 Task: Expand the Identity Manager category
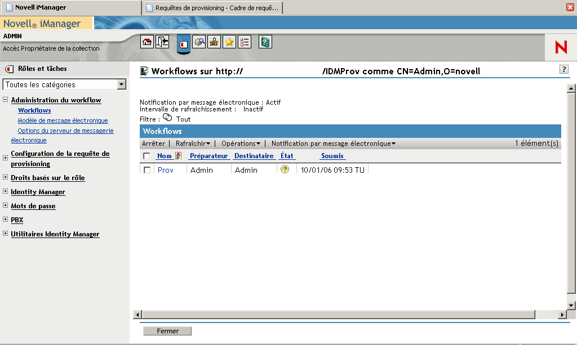click(5, 191)
